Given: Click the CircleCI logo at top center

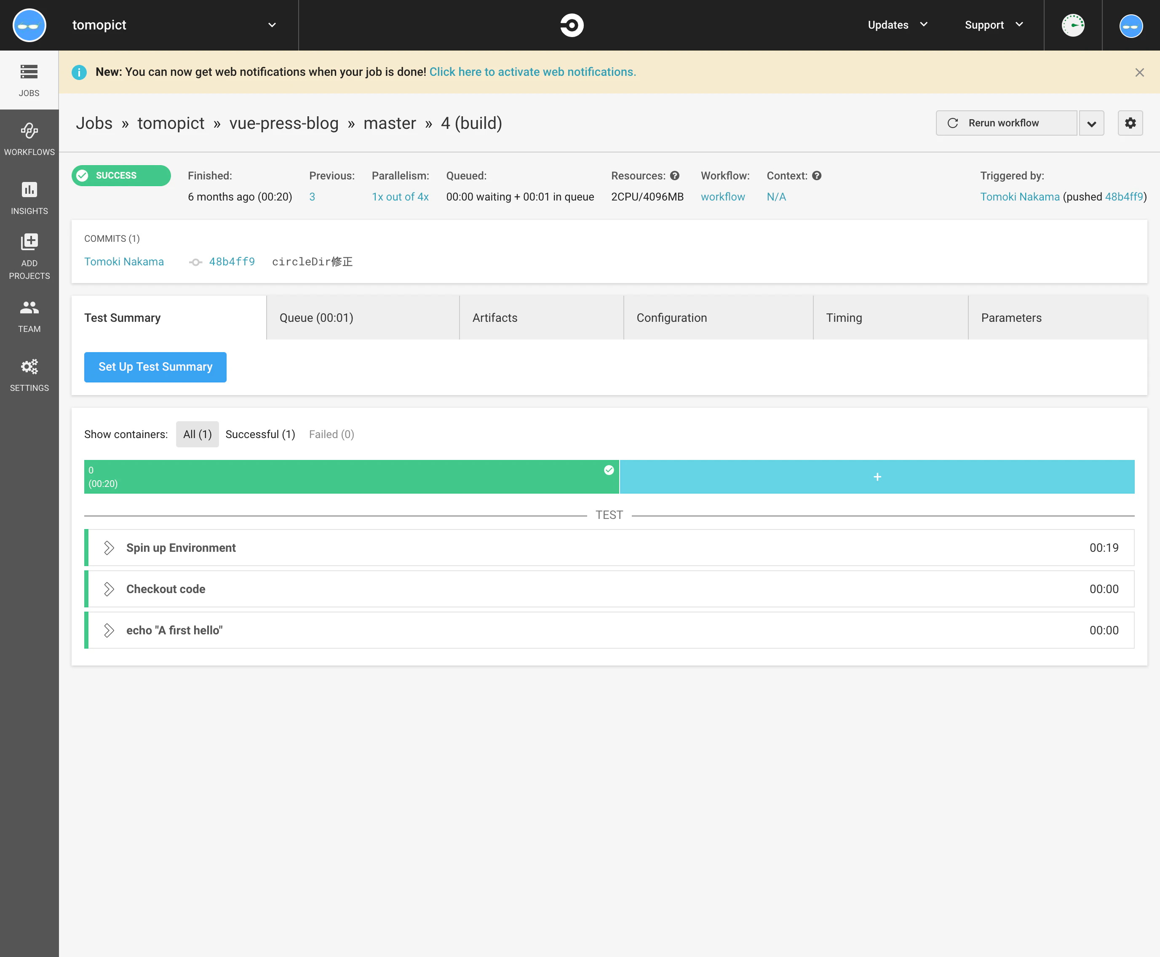Looking at the screenshot, I should [x=572, y=25].
